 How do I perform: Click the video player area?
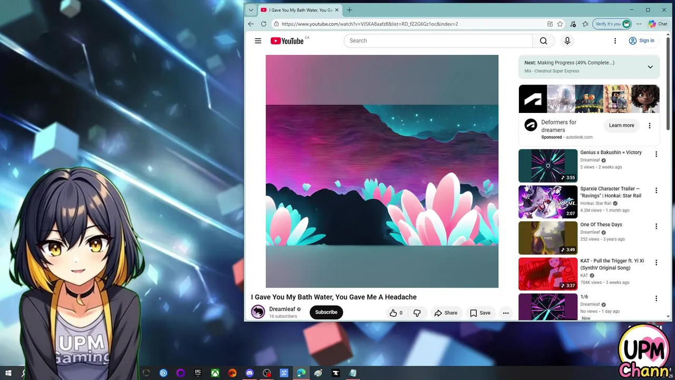(x=382, y=172)
